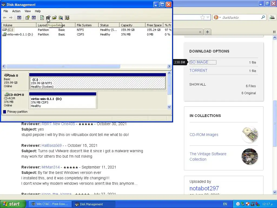Screen dimensions: 277x208
Task: Click the volume list horizontal scrollbar thumb
Action: click(x=63, y=66)
